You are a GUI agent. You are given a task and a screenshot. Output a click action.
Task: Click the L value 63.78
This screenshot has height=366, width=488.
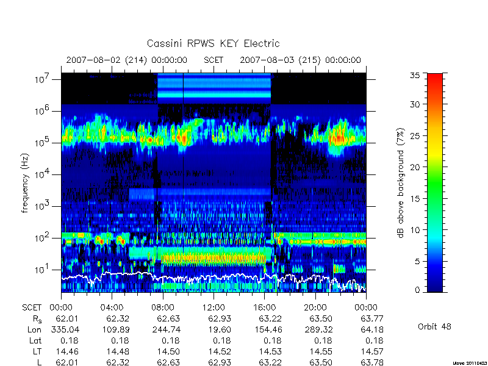pos(372,362)
